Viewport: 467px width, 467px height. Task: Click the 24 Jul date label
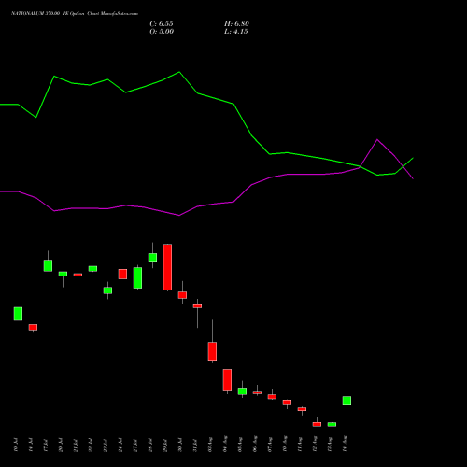(x=120, y=445)
